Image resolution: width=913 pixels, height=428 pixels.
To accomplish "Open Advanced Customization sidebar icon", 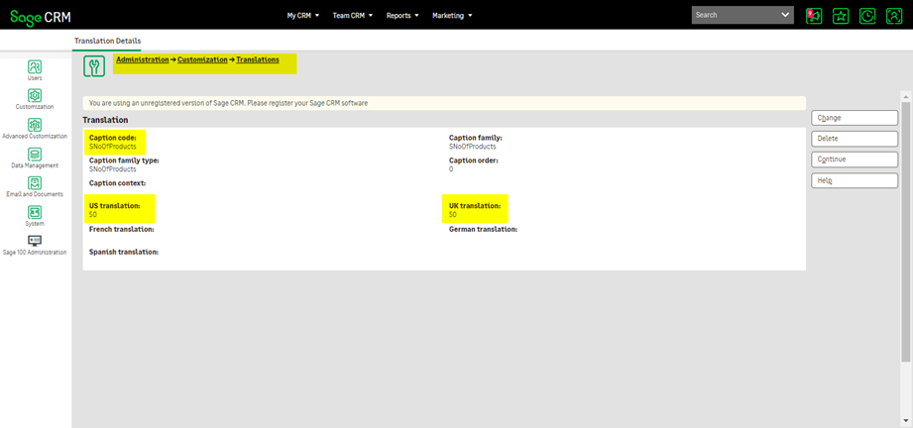I will click(35, 125).
